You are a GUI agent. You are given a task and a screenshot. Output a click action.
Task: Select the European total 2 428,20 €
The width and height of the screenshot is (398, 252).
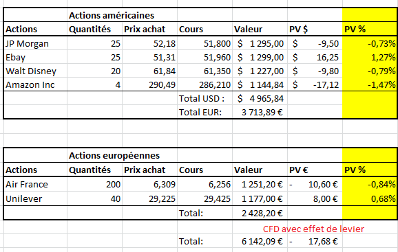[260, 213]
